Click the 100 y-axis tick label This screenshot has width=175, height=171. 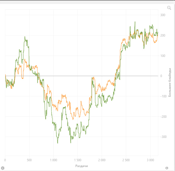point(163,56)
